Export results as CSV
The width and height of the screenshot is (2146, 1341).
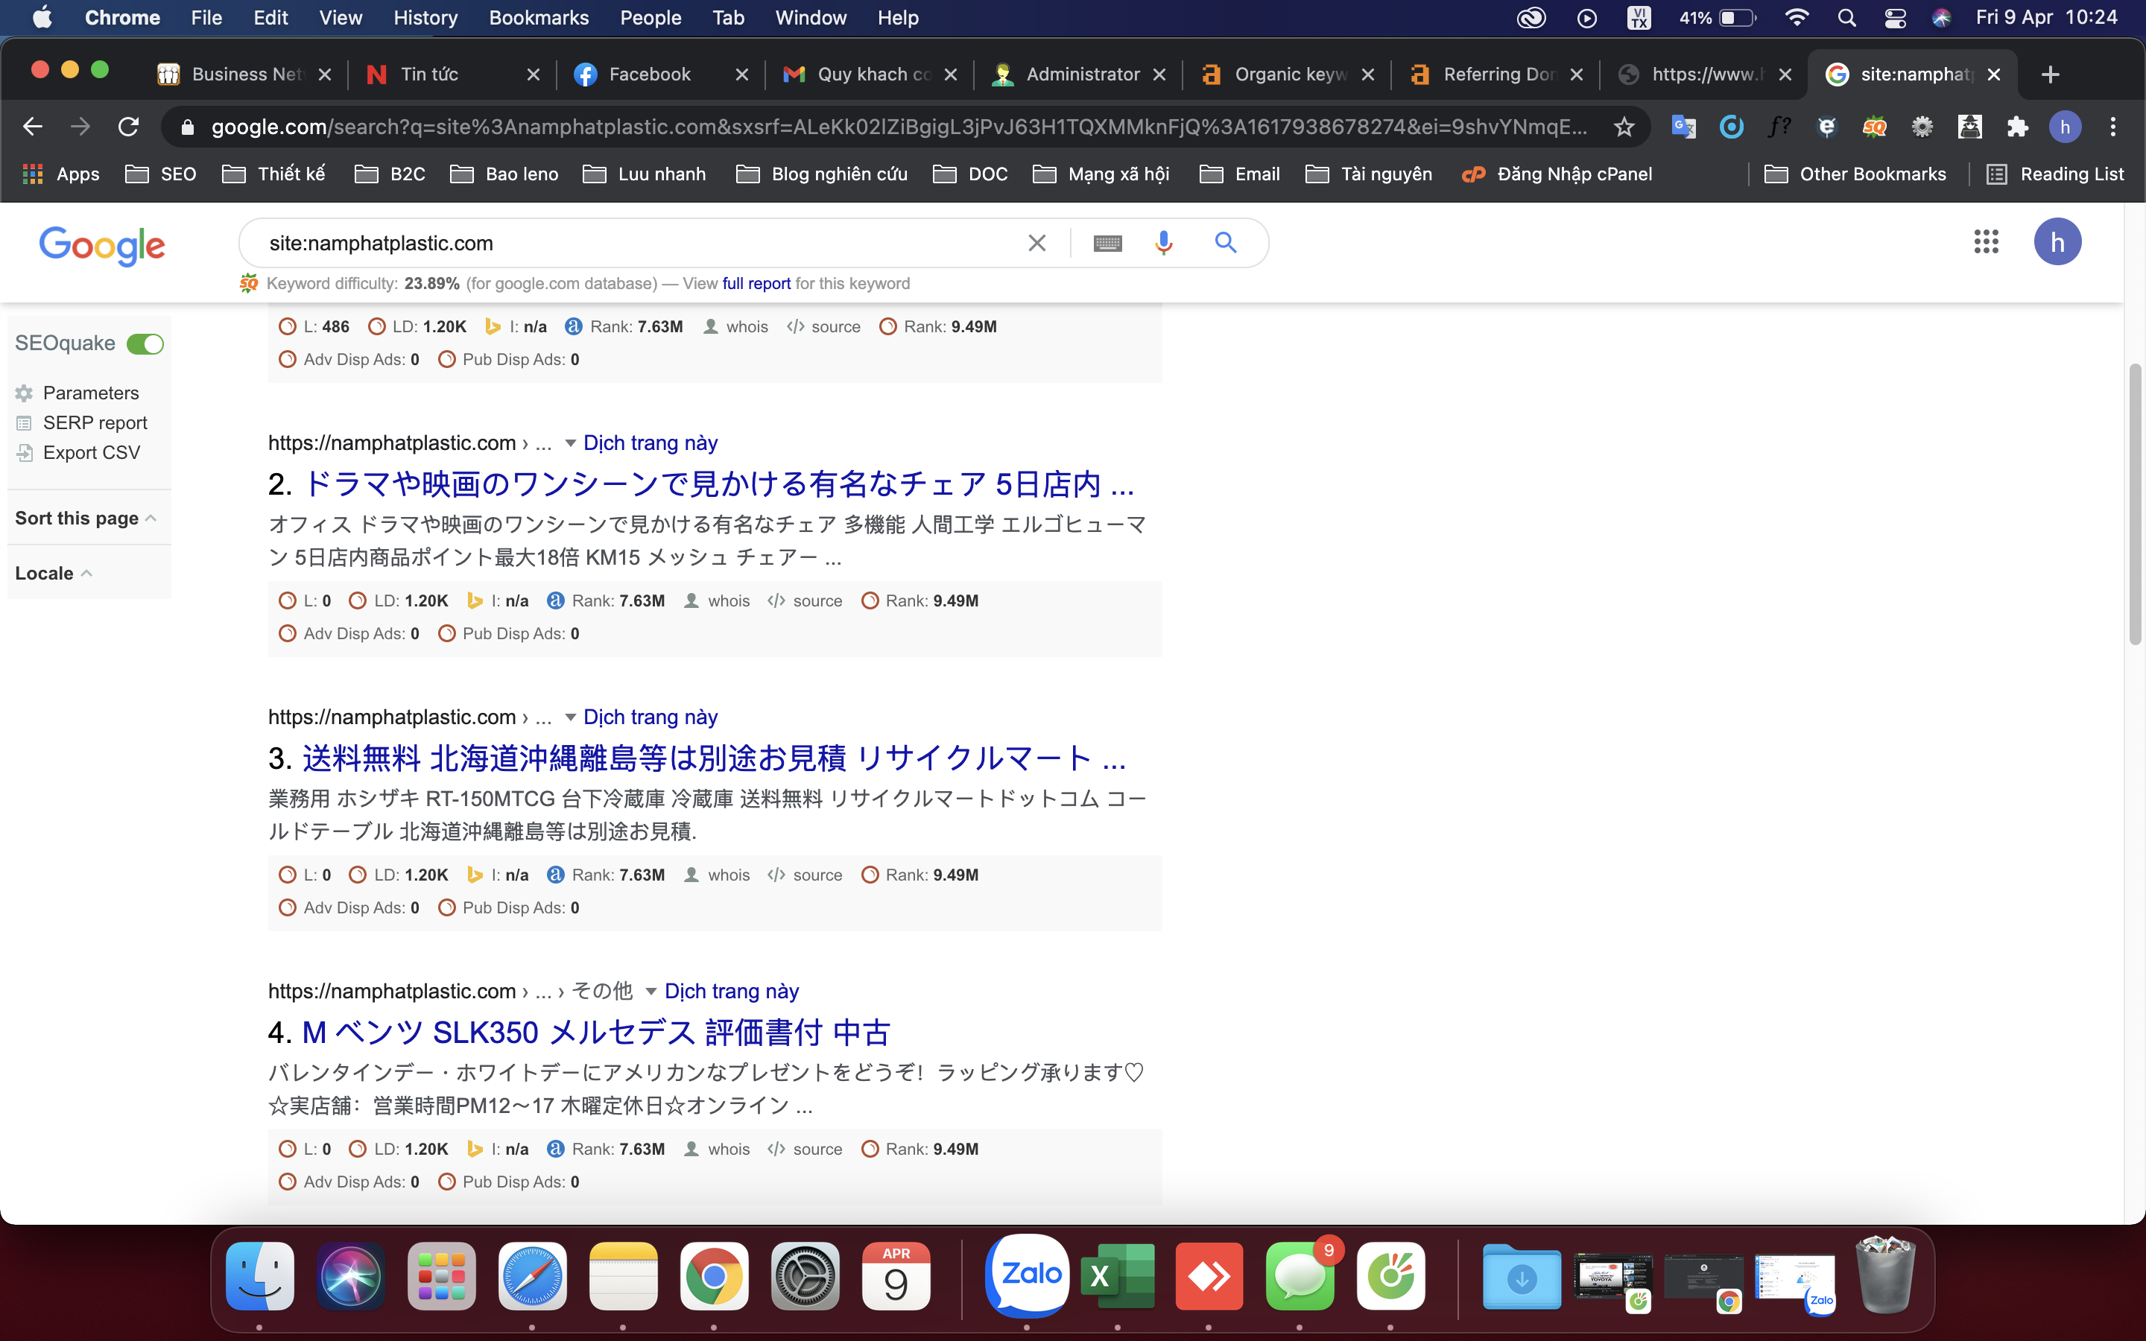(92, 453)
